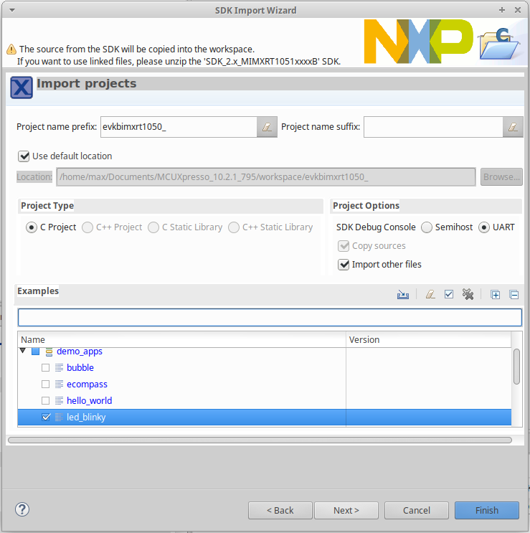Open the help question mark icon
This screenshot has width=530, height=533.
(22, 509)
